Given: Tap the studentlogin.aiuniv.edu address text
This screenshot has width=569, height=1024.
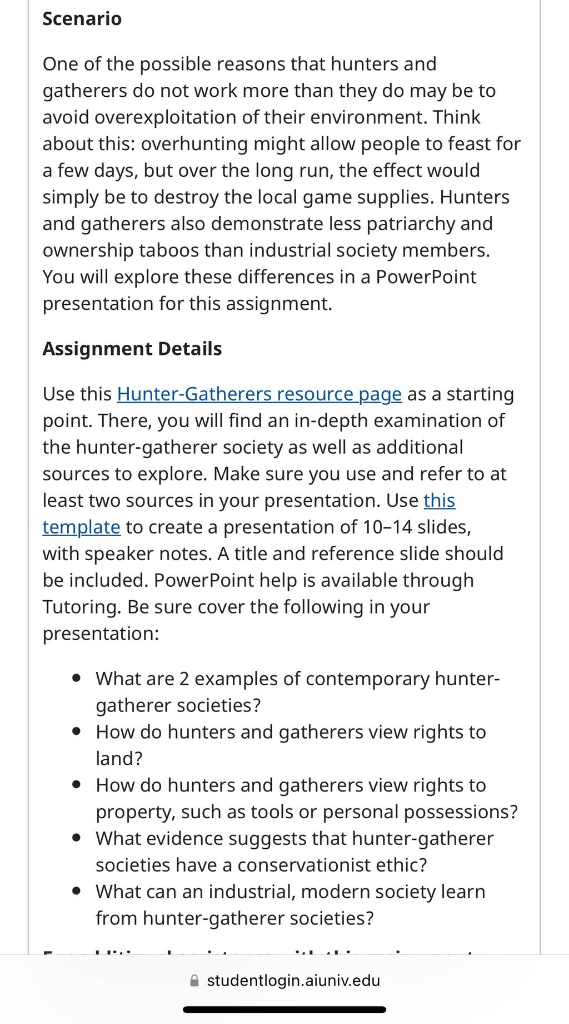Looking at the screenshot, I should click(293, 980).
